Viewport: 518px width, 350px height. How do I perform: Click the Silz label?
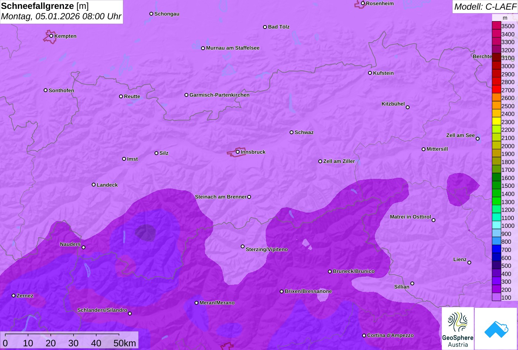pyautogui.click(x=164, y=153)
